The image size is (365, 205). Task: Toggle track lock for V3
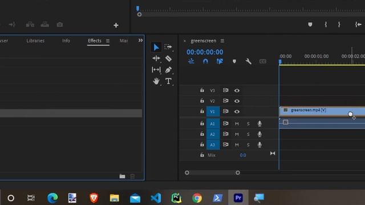[202, 90]
